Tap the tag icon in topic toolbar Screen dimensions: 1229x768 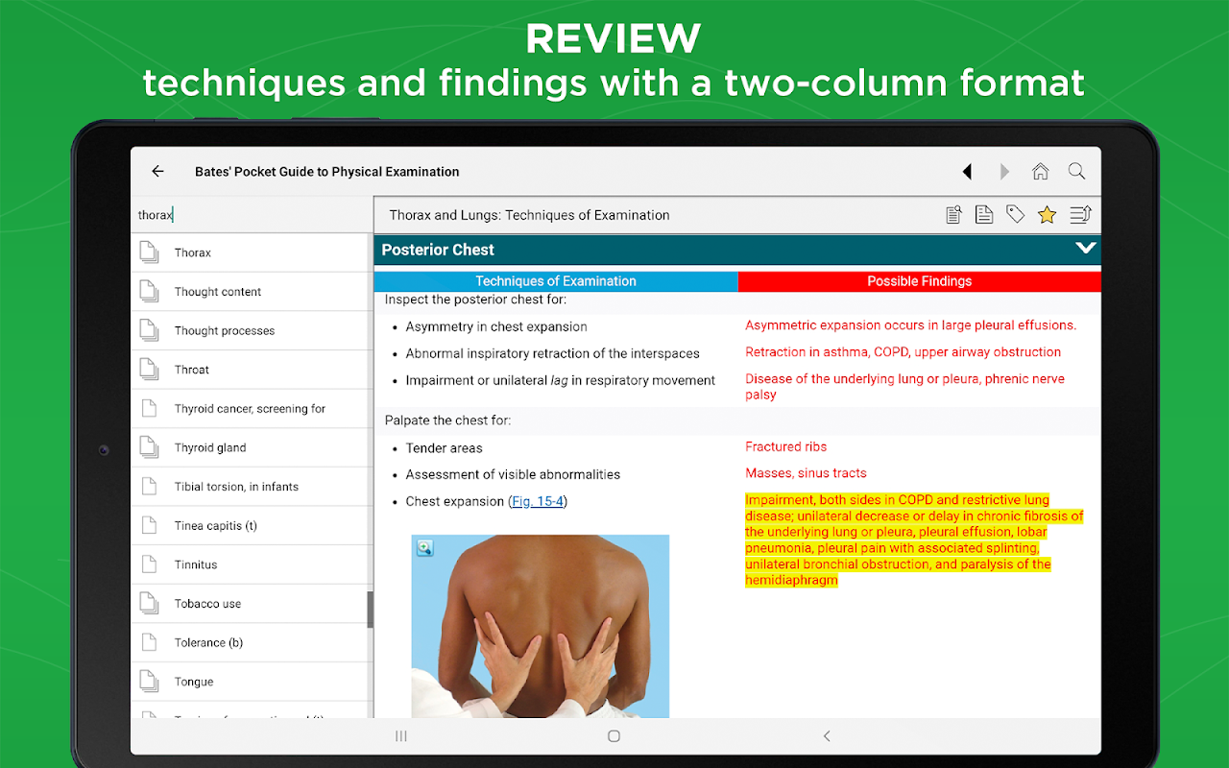1015,215
